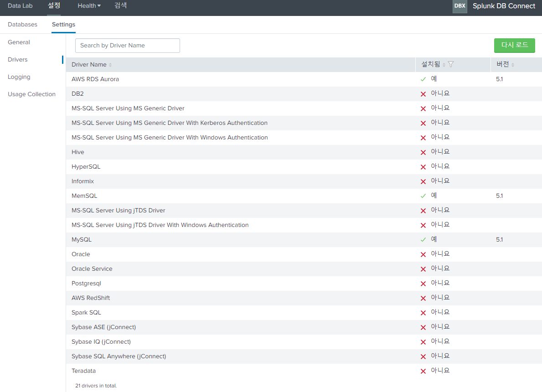
Task: Click red X icon for Sybase SQL Anywhere row
Action: [x=423, y=356]
